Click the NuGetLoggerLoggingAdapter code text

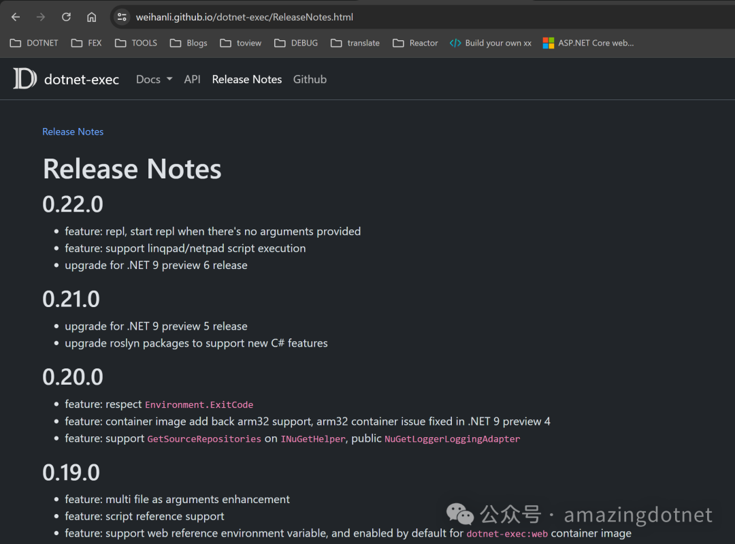tap(453, 439)
